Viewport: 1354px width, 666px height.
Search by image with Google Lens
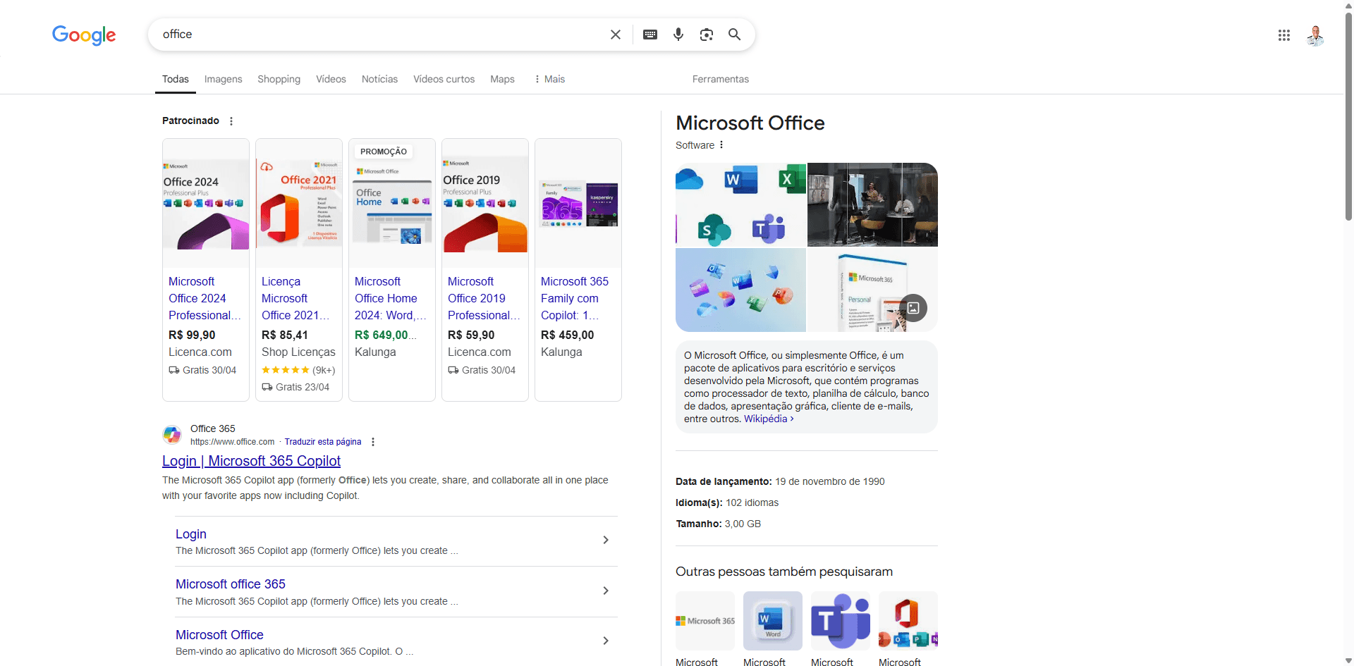[707, 35]
